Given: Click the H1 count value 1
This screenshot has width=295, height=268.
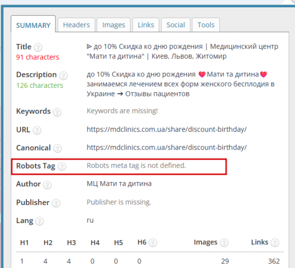Looking at the screenshot, I should [22, 261].
